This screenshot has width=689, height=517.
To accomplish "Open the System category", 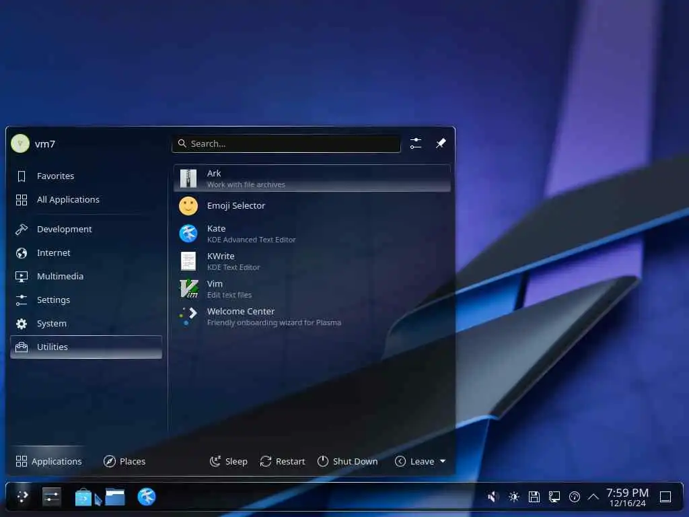I will pyautogui.click(x=86, y=324).
